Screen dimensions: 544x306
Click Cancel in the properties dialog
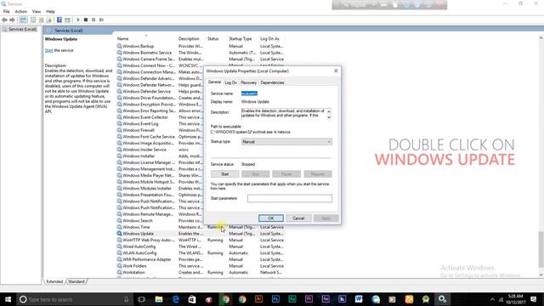click(x=298, y=218)
